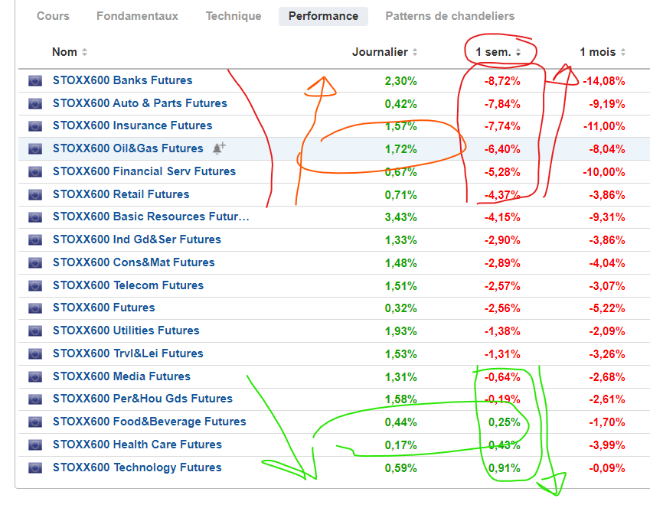The height and width of the screenshot is (508, 650).
Task: Open STOXX600 Auto & Parts Futures
Action: coord(140,103)
